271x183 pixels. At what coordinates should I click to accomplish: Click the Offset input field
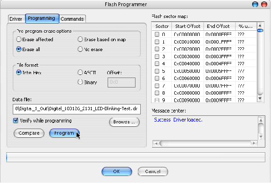(121, 82)
